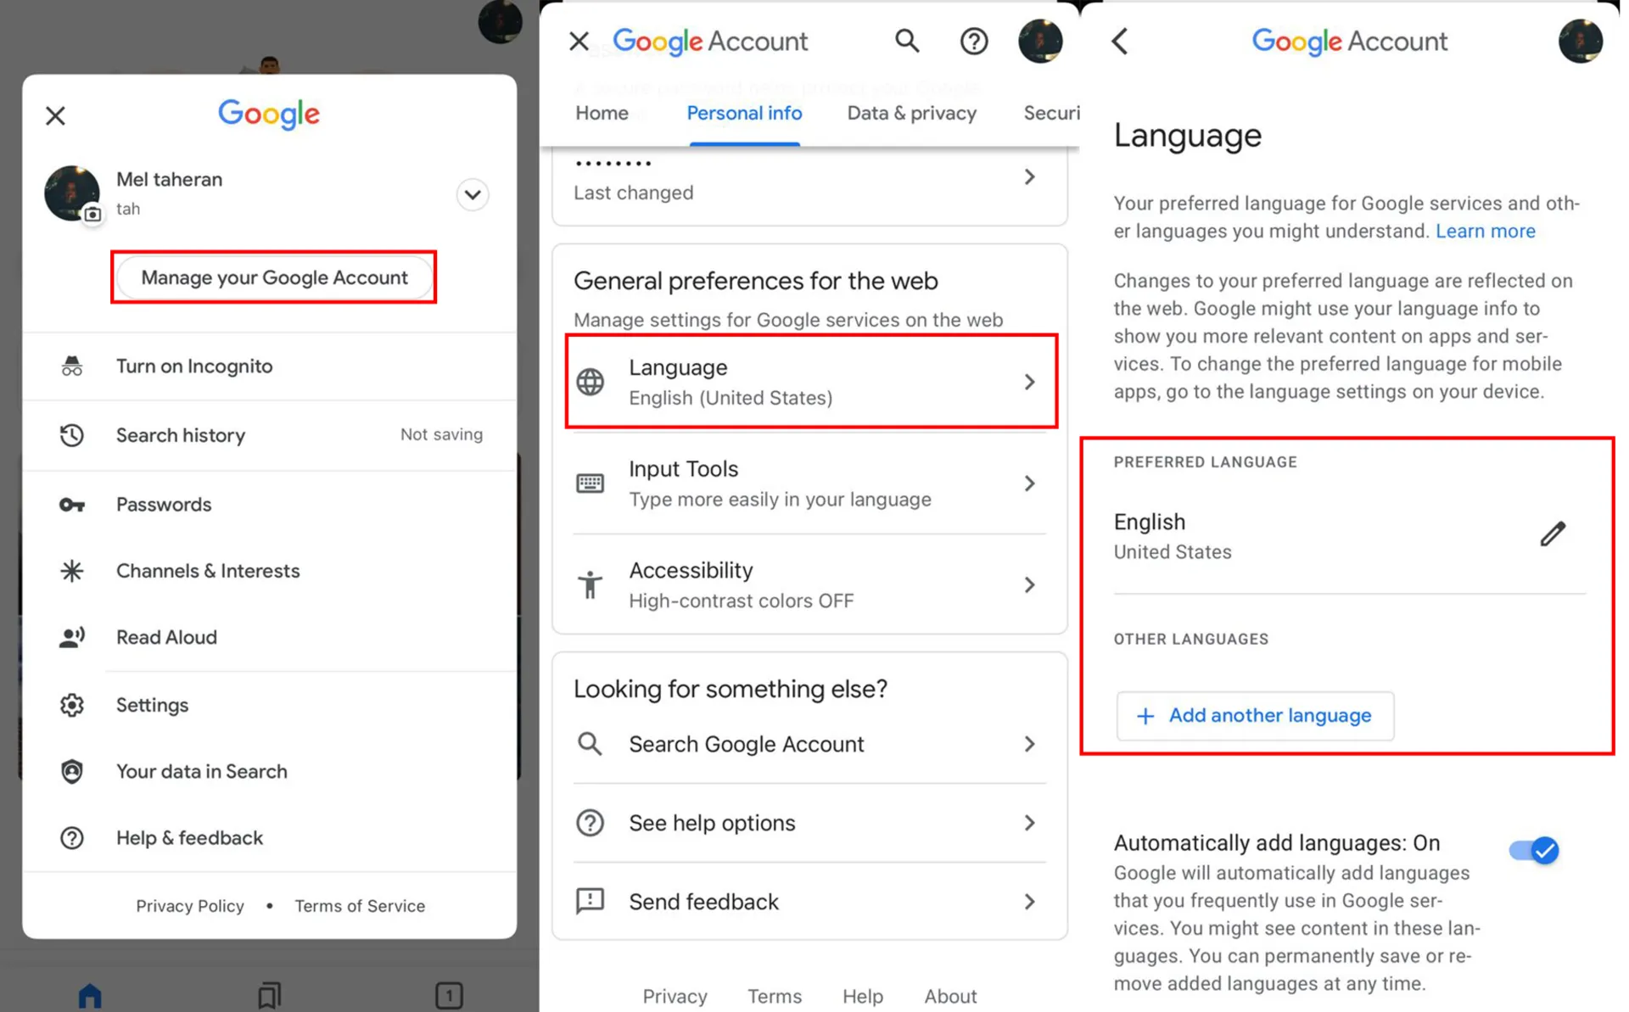Switch to the Data & privacy tab
This screenshot has height=1012, width=1629.
coord(911,114)
